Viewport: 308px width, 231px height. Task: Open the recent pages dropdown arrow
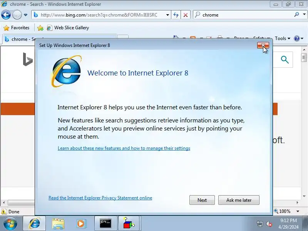click(x=25, y=15)
